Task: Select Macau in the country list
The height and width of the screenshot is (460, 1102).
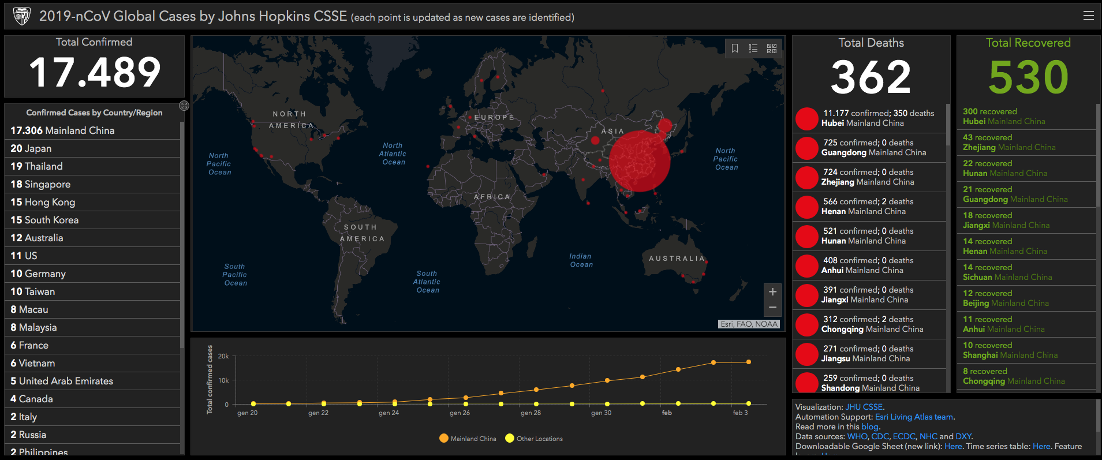Action: pos(92,309)
